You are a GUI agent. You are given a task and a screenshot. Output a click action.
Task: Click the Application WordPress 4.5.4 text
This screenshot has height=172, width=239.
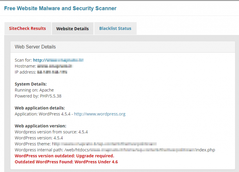pyautogui.click(x=43, y=114)
